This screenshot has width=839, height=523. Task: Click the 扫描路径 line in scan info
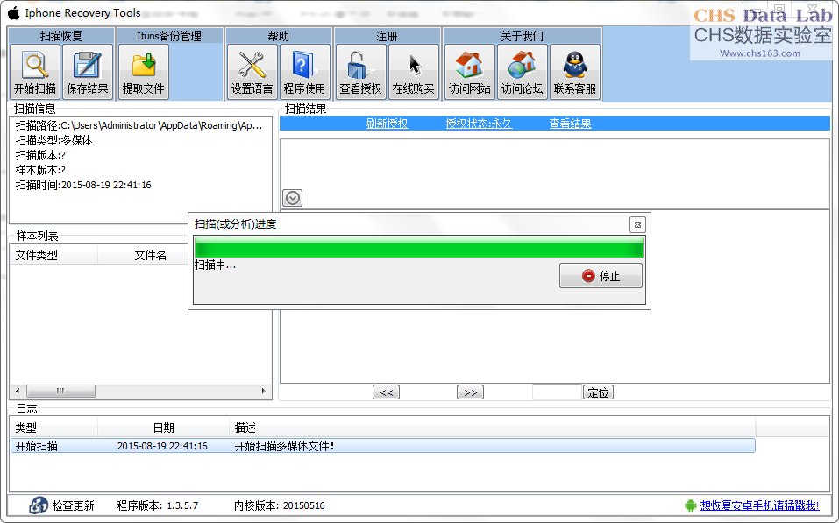coord(139,125)
